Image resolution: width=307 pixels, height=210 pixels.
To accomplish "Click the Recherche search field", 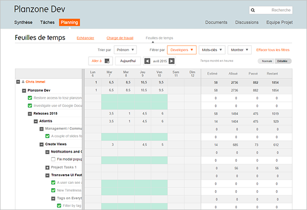I will coord(271,10).
